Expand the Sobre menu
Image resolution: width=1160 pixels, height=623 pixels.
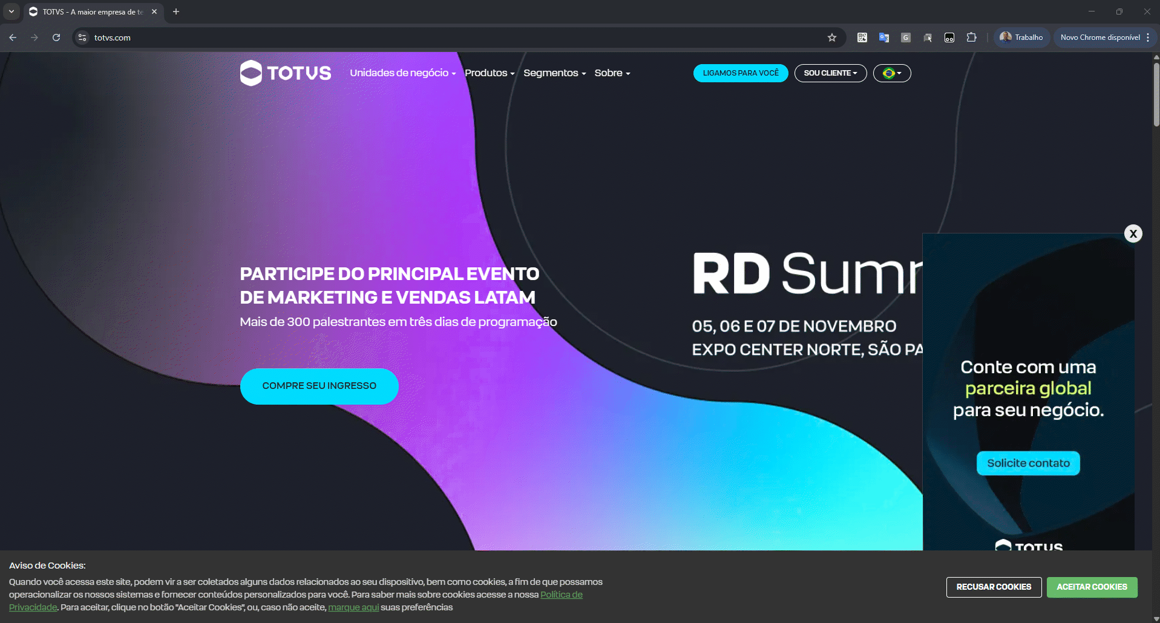tap(612, 73)
